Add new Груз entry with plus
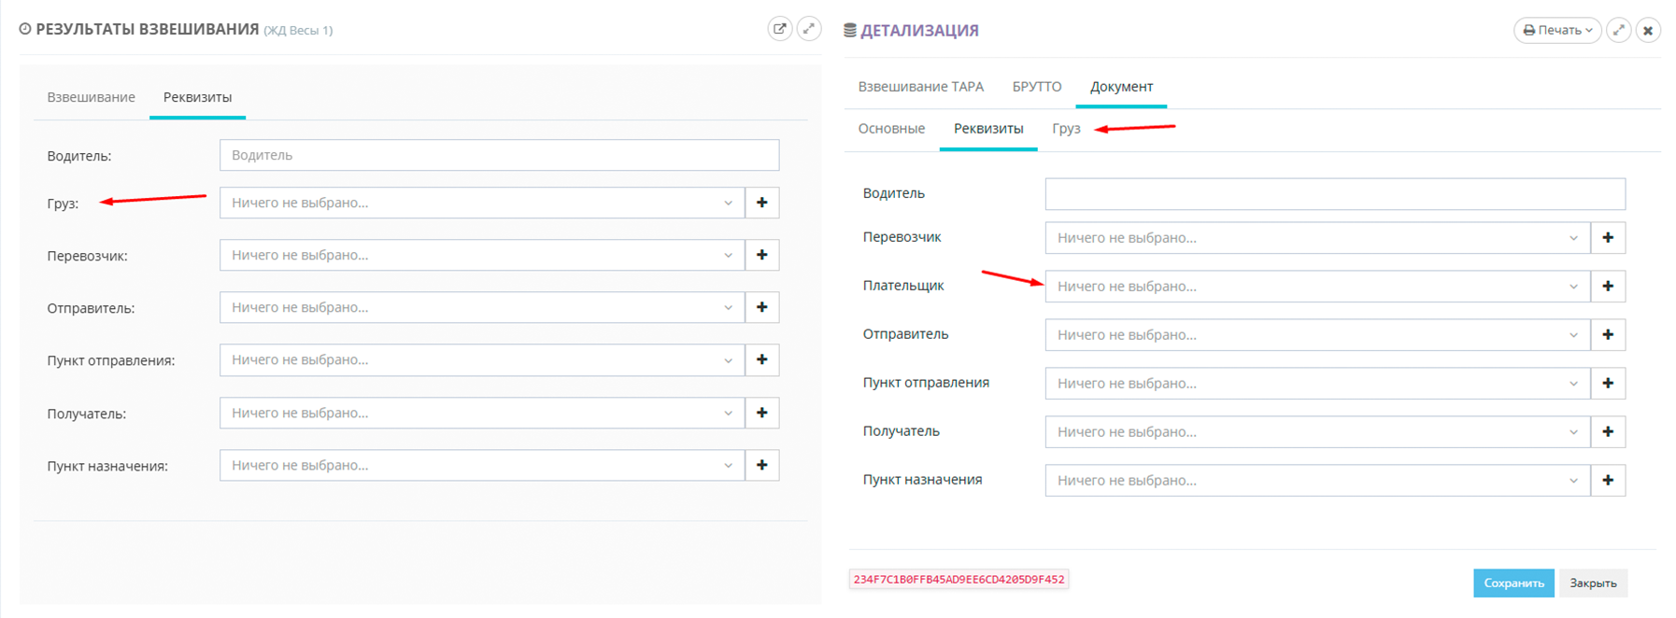This screenshot has width=1676, height=618. [762, 203]
